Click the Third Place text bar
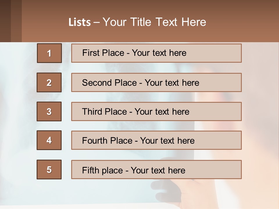Viewport: 279px width, 209px height. click(156, 111)
